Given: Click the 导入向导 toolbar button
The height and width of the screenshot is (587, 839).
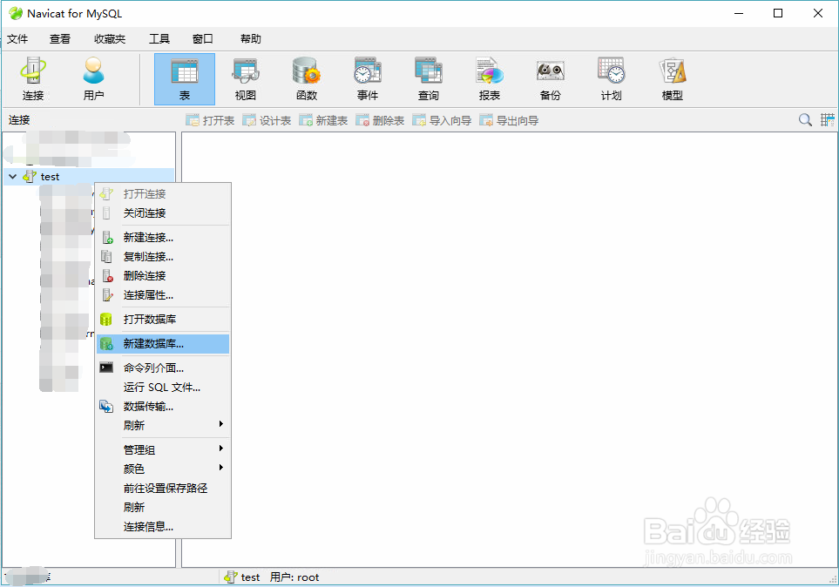Looking at the screenshot, I should [x=442, y=120].
